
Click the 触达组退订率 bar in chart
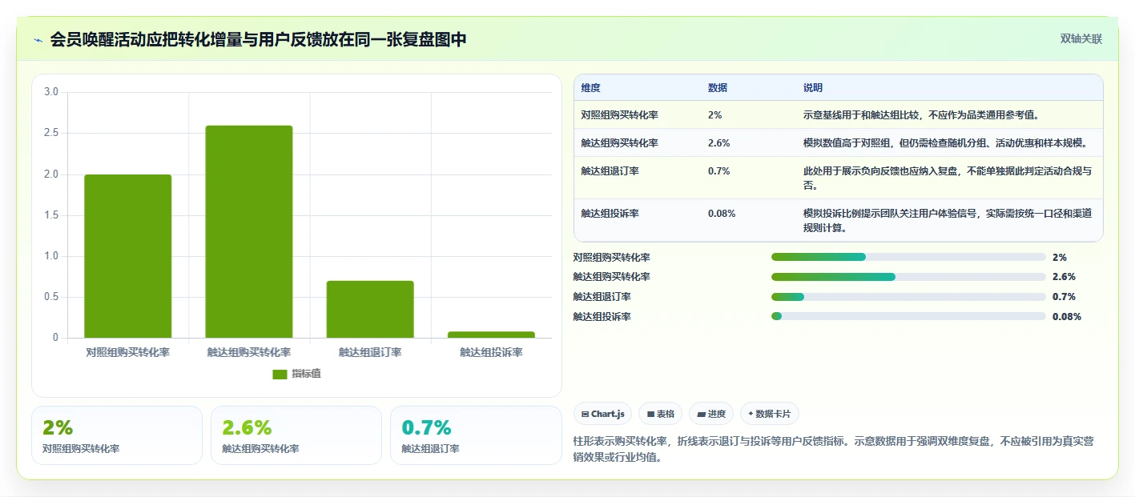pyautogui.click(x=370, y=309)
